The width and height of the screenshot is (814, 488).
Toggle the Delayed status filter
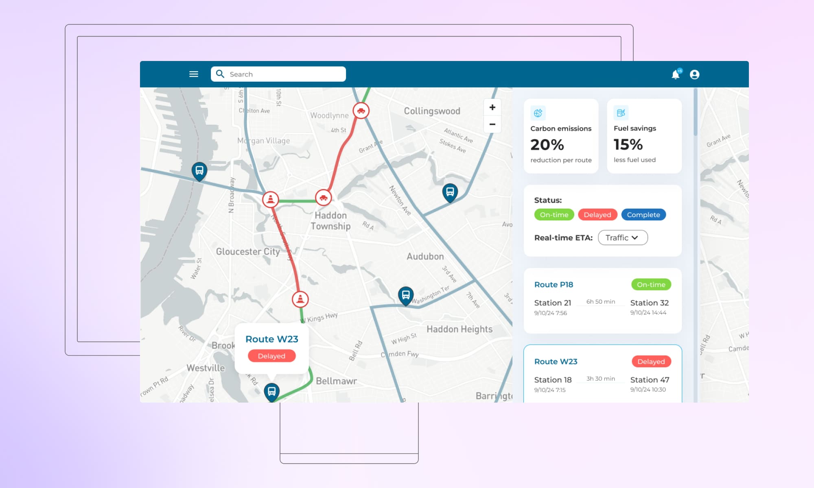pos(597,215)
